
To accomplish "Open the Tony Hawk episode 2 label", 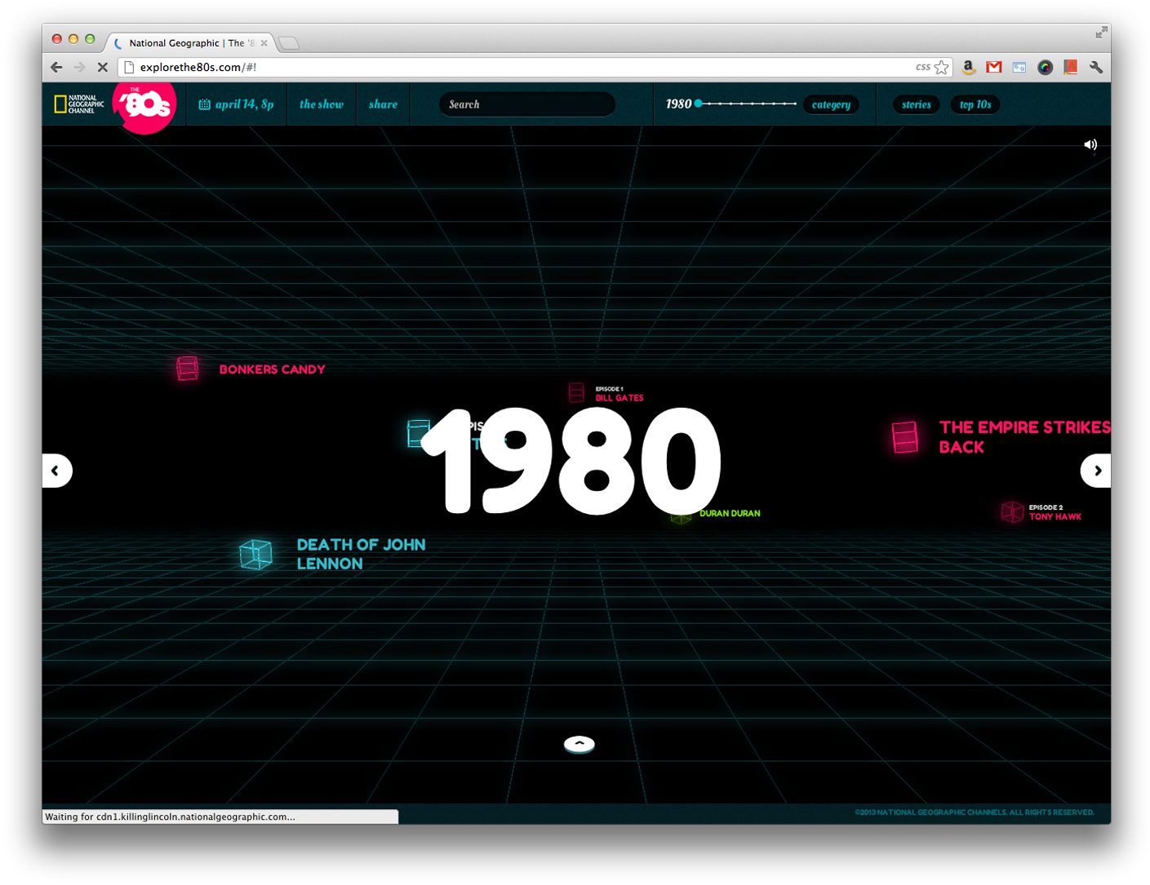I will pyautogui.click(x=1055, y=512).
